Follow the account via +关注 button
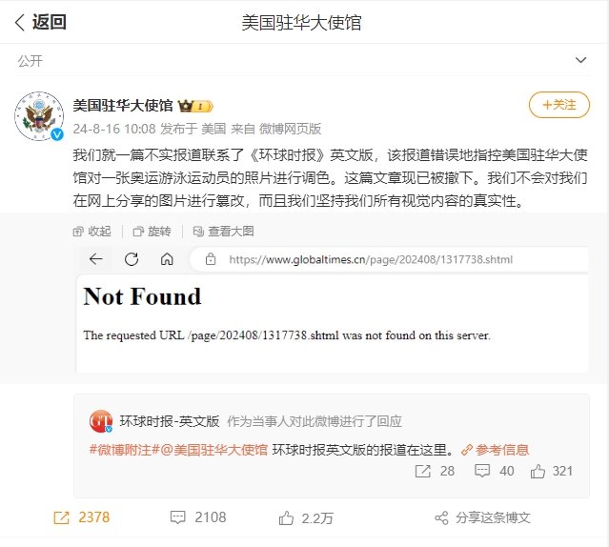The image size is (609, 547). (558, 105)
